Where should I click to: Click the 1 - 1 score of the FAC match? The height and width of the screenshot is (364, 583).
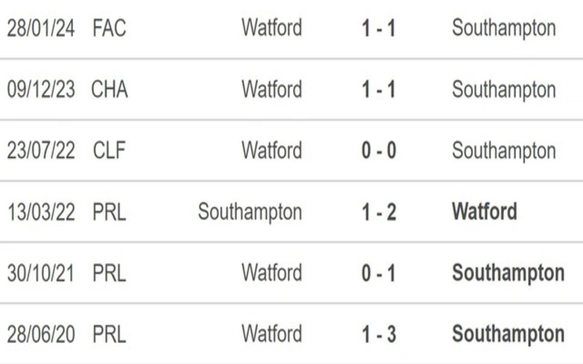378,28
